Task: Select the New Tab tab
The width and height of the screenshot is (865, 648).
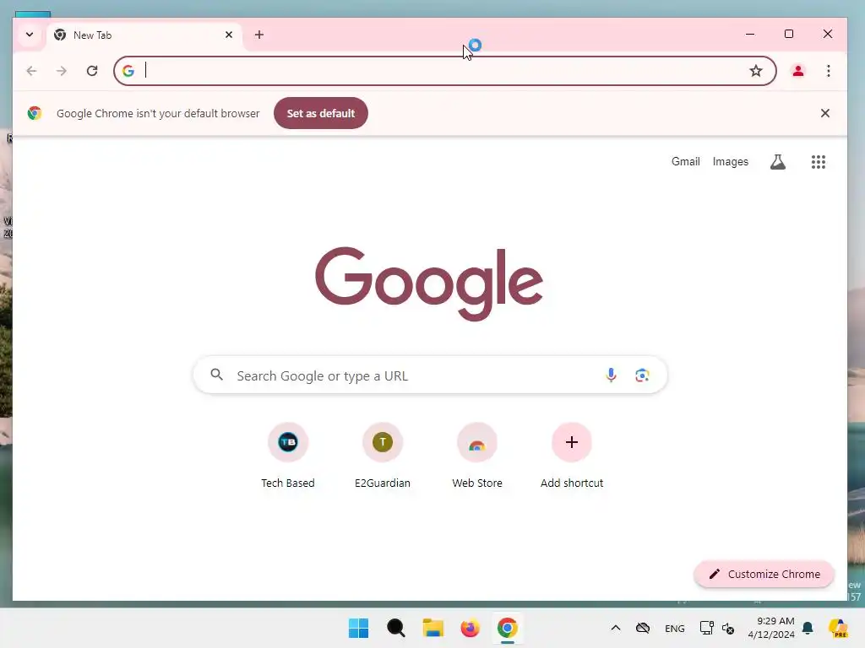Action: point(144,35)
